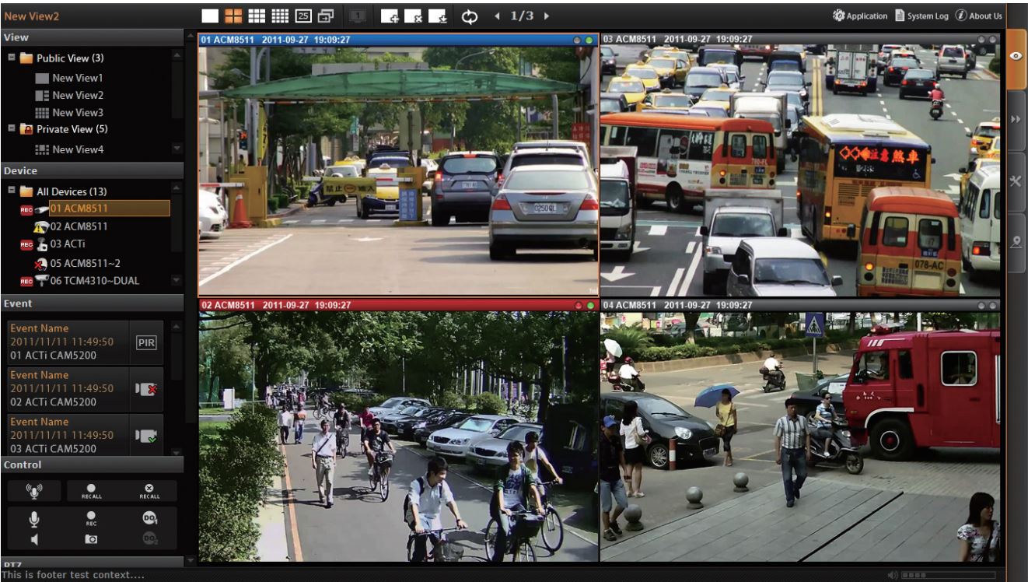Switch to single-channel layout

click(x=210, y=16)
